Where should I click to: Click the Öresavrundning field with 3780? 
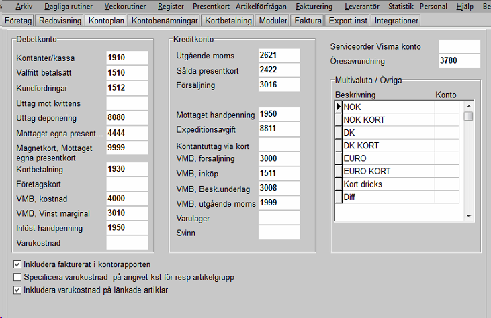pyautogui.click(x=459, y=62)
